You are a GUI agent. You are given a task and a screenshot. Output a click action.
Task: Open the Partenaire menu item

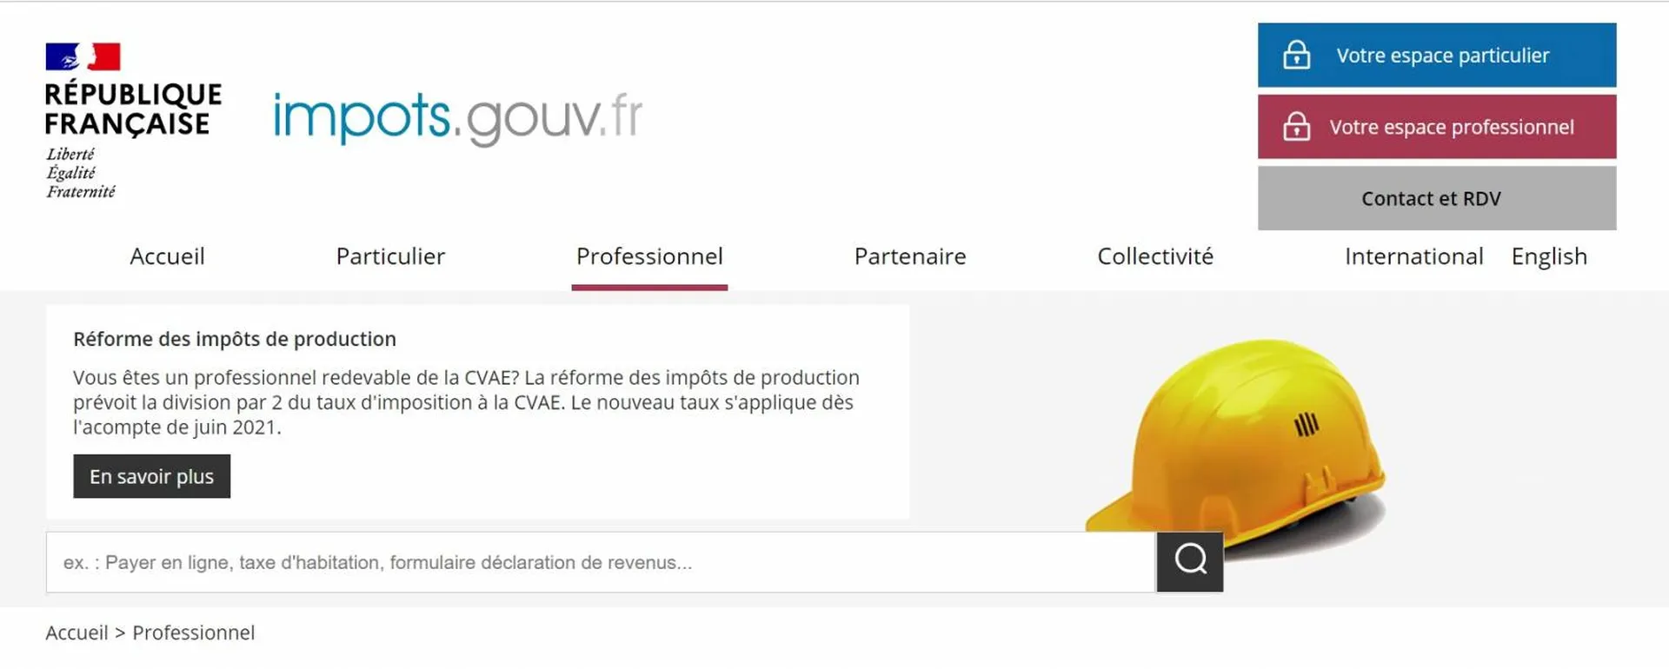(x=910, y=256)
